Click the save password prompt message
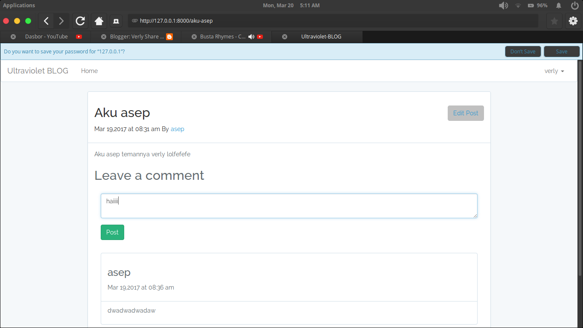583x328 pixels. pyautogui.click(x=64, y=52)
